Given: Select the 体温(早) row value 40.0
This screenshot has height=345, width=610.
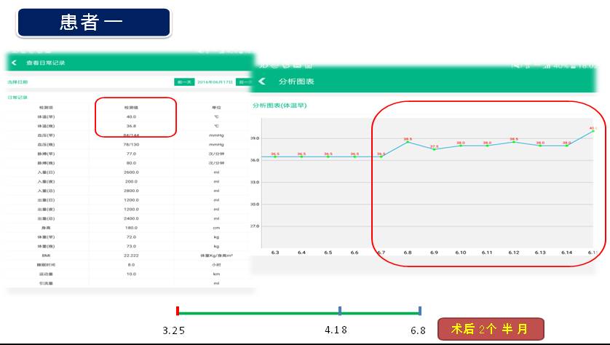Looking at the screenshot, I should (131, 116).
